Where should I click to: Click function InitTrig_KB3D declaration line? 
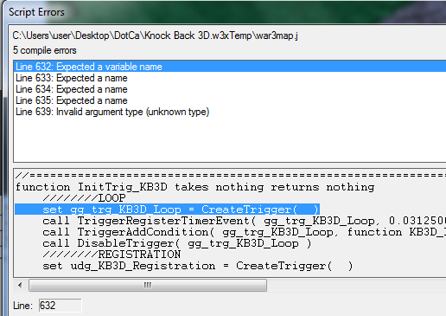pyautogui.click(x=195, y=187)
